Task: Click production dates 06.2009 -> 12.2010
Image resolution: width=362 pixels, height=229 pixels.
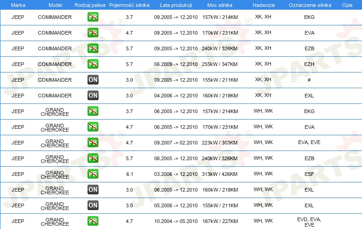Action: click(176, 64)
